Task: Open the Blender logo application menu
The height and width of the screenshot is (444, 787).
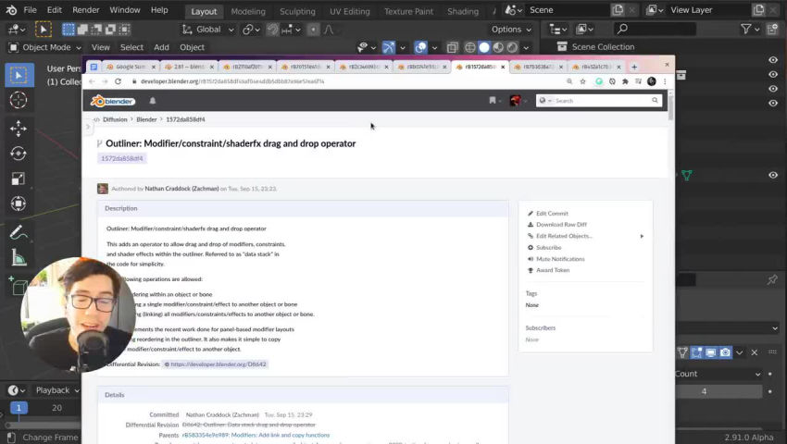Action: (x=11, y=10)
